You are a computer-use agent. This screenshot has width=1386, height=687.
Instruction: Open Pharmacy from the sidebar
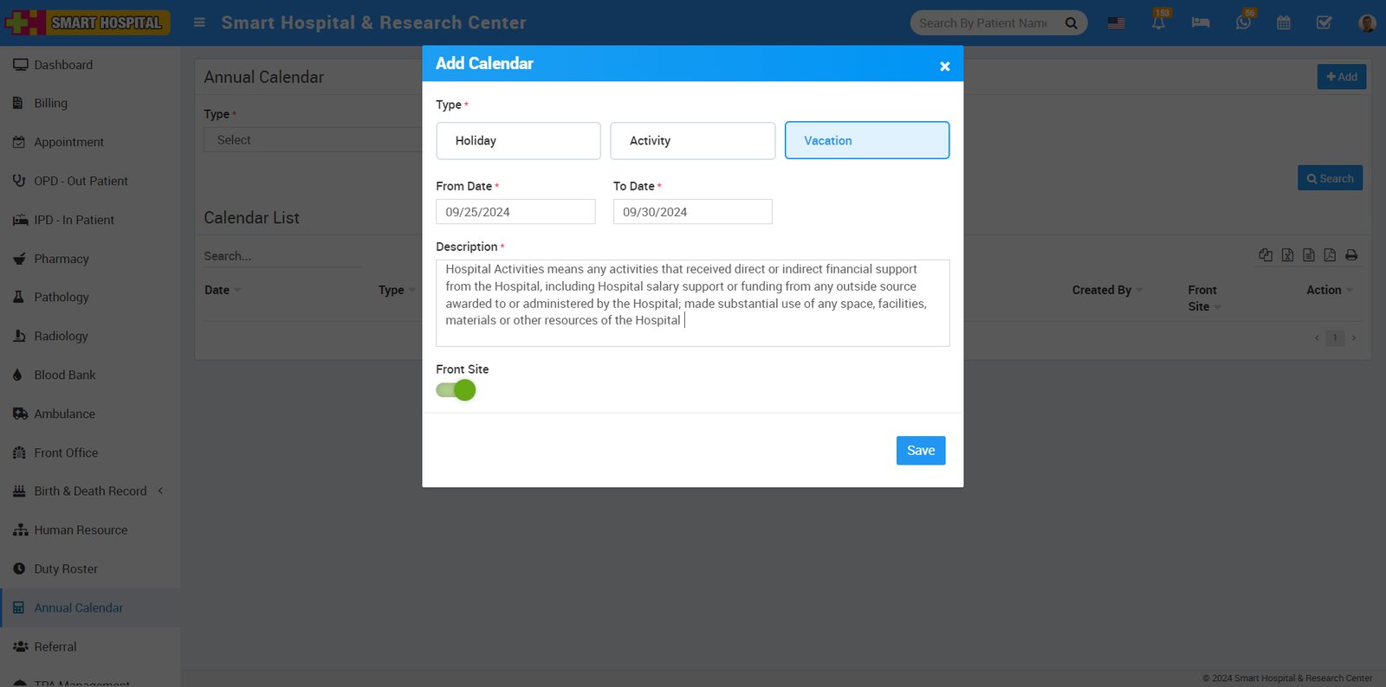[x=62, y=259]
